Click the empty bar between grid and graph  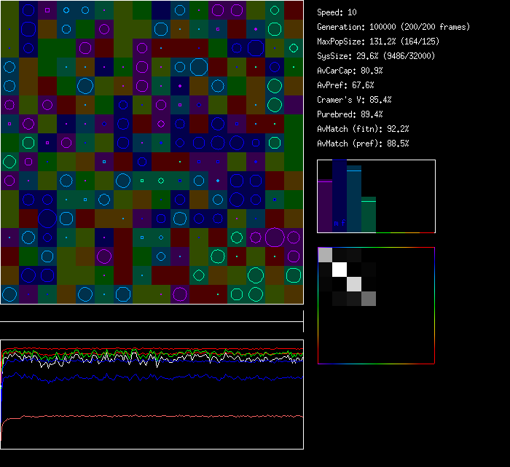point(152,313)
